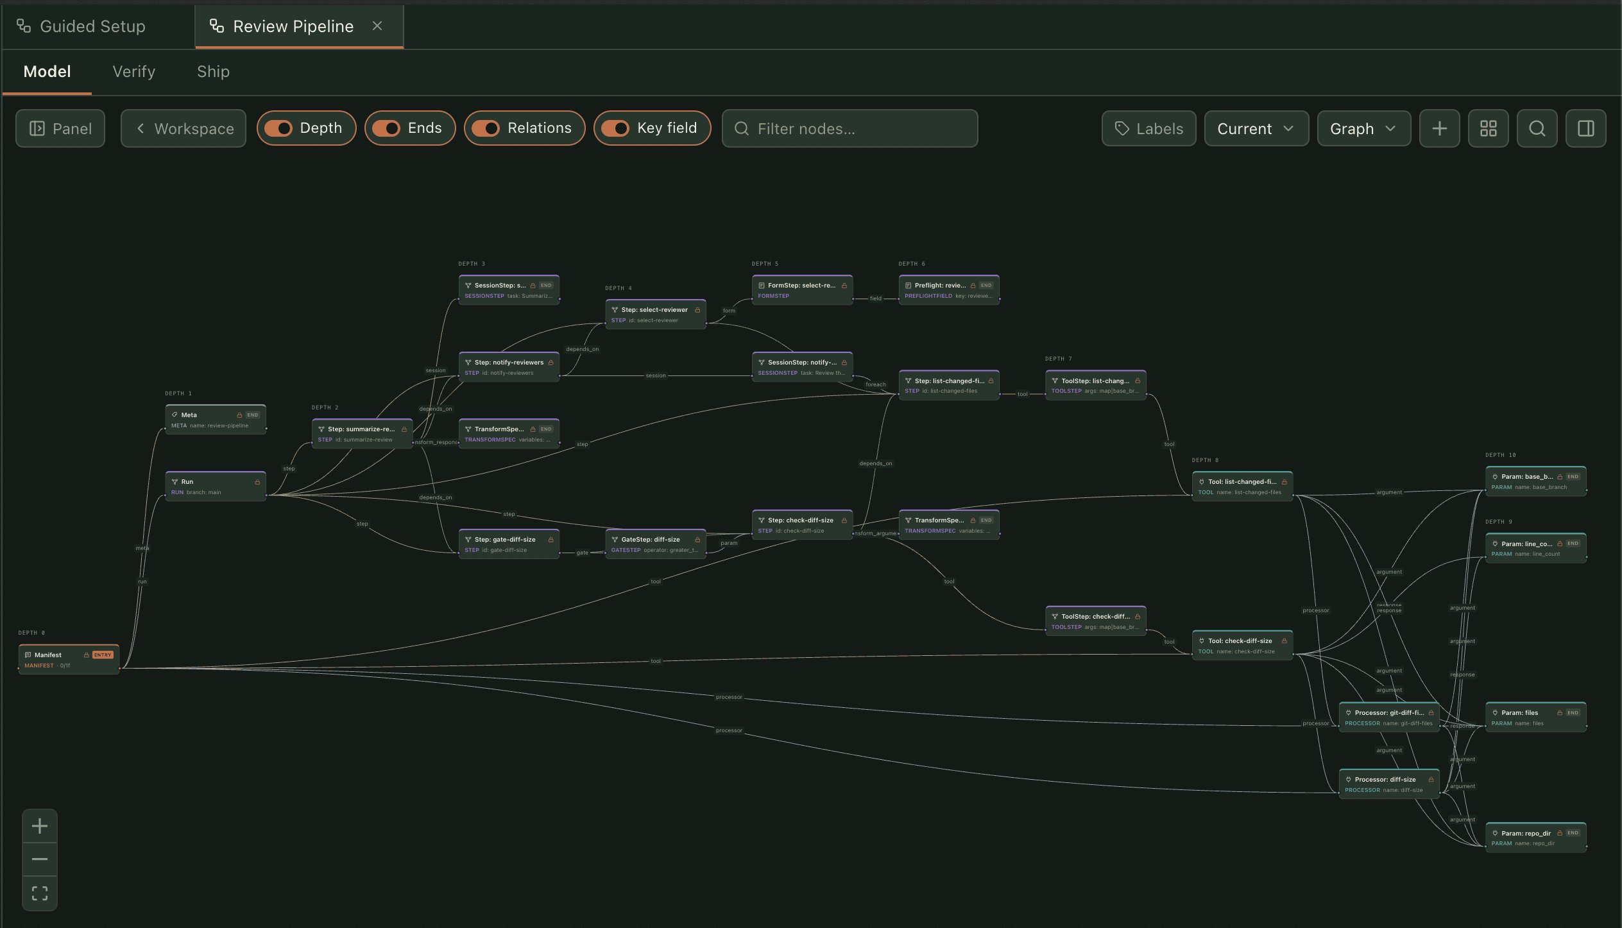1622x928 pixels.
Task: Select the Step: notify-reviewers node
Action: pos(509,367)
